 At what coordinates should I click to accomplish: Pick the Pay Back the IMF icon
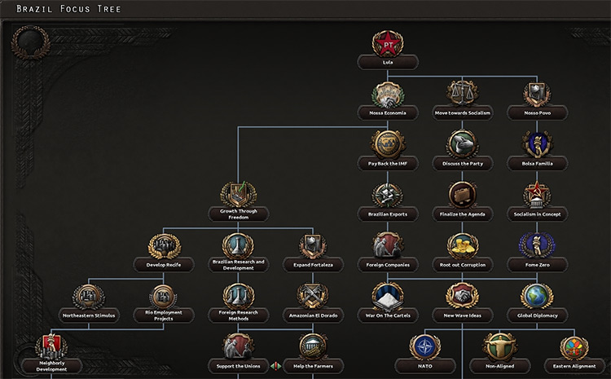(x=388, y=144)
